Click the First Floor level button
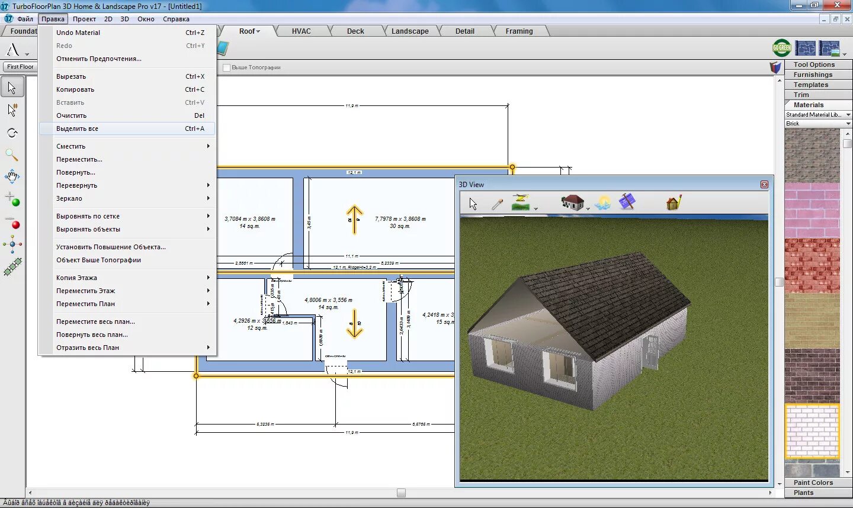The width and height of the screenshot is (853, 508). (x=20, y=67)
